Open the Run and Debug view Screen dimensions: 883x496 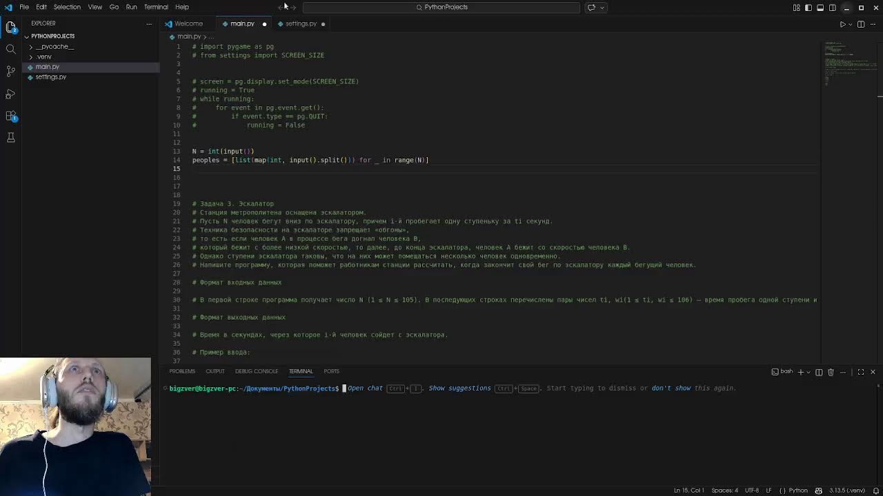tap(10, 93)
